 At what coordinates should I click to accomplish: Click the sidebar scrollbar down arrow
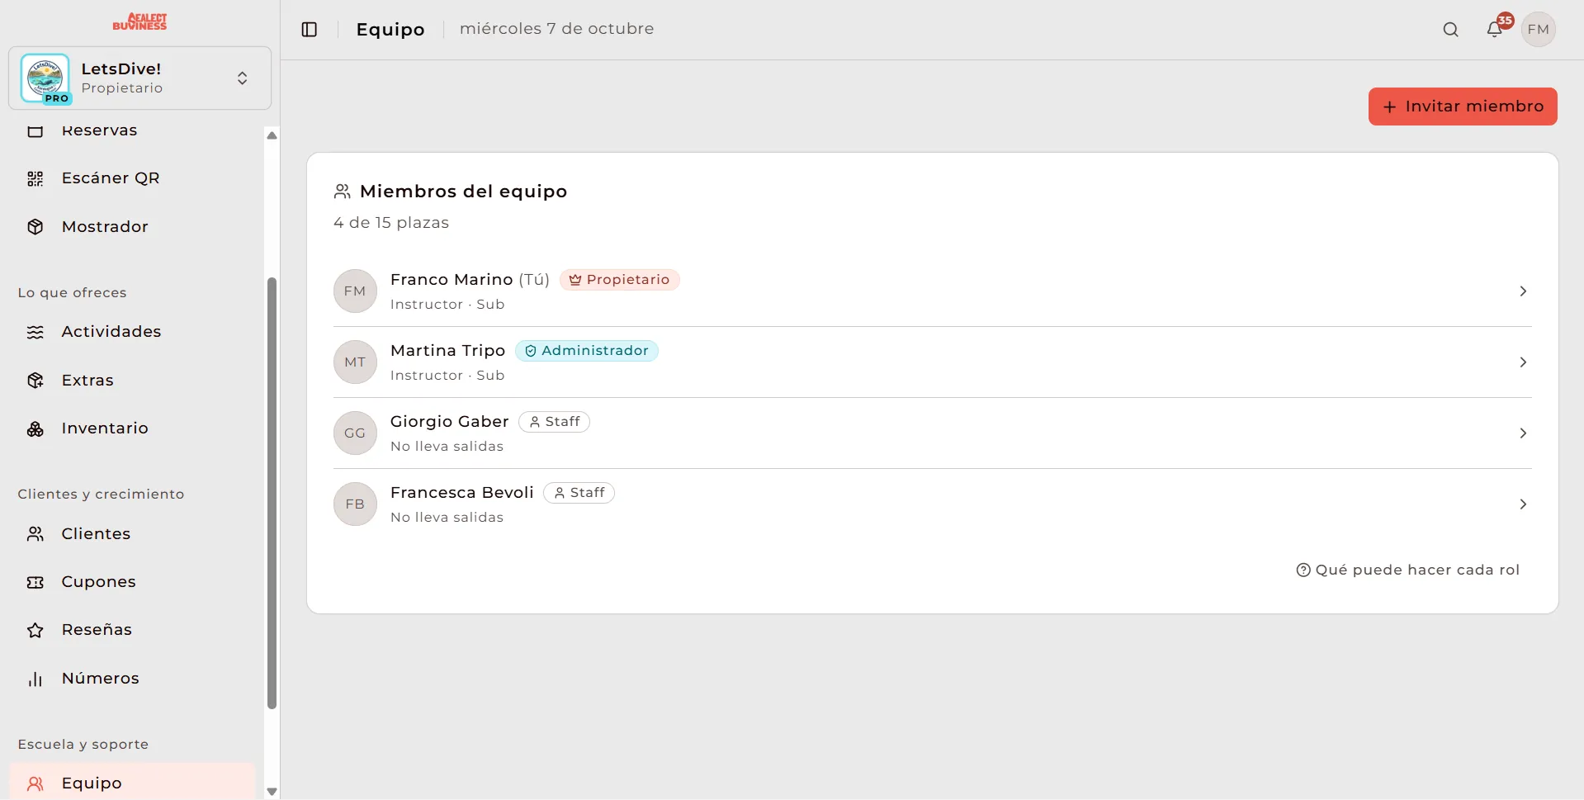[x=272, y=792]
